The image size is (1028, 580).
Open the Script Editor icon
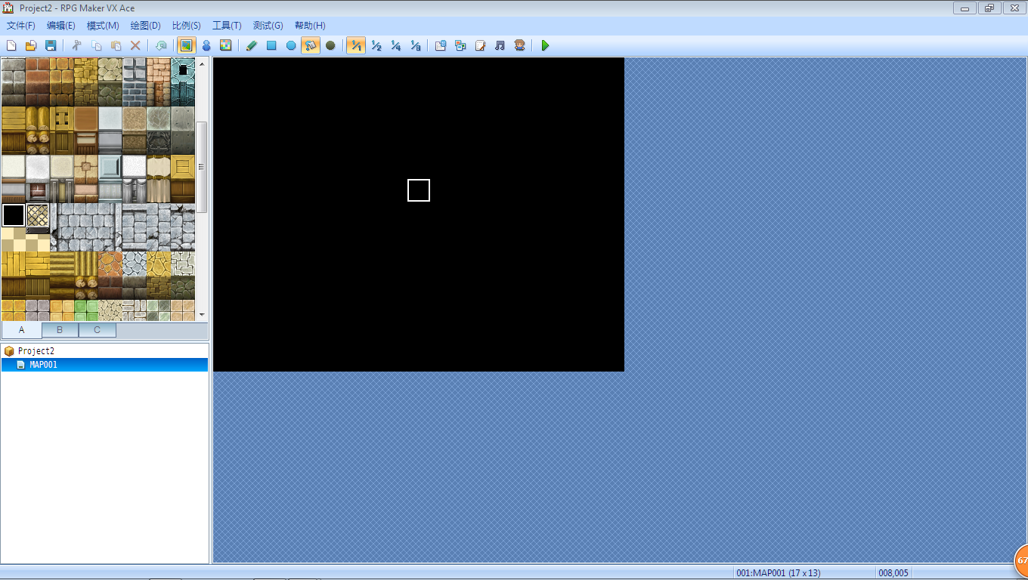[480, 45]
